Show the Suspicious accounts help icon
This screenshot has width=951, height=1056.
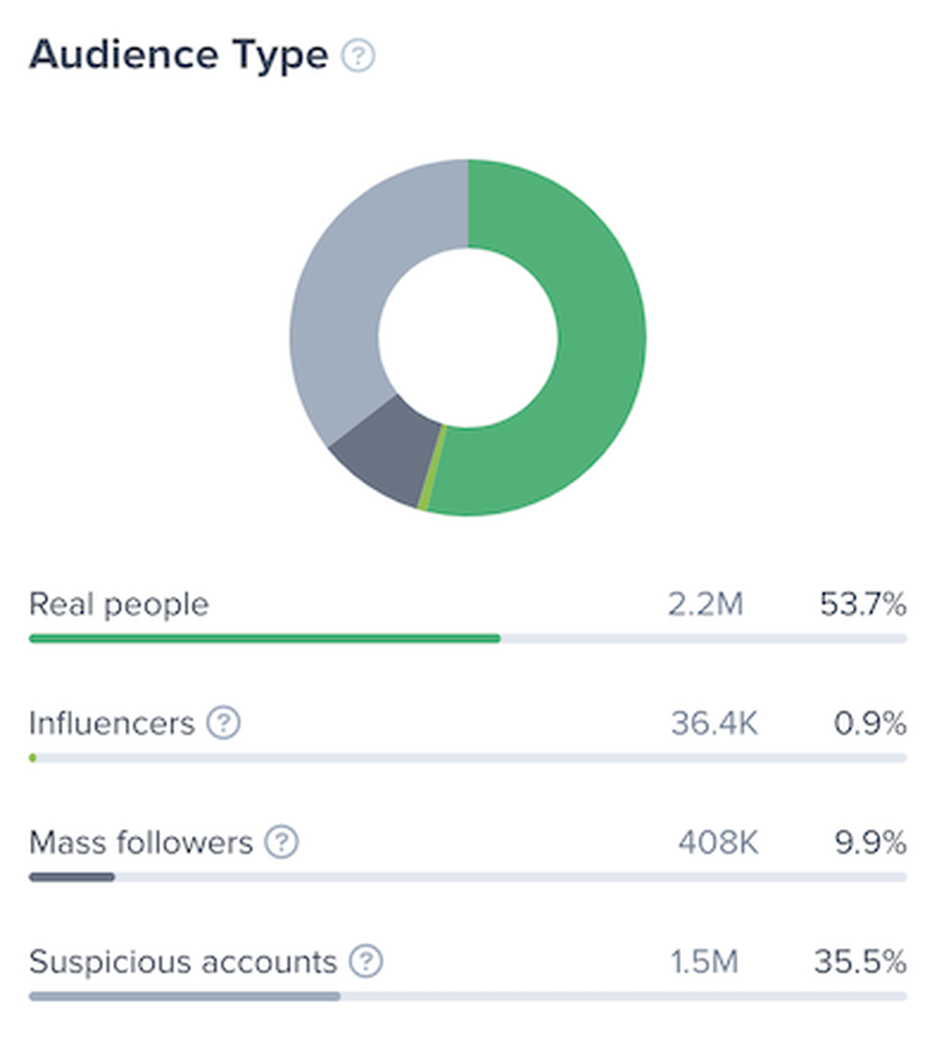tap(366, 961)
